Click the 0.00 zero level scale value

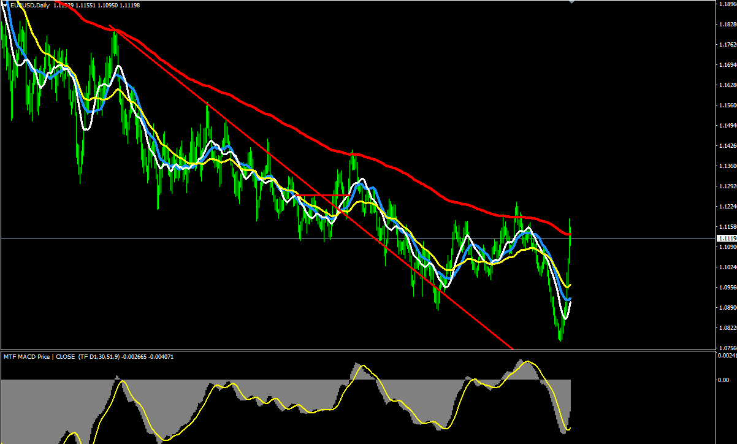(x=723, y=380)
